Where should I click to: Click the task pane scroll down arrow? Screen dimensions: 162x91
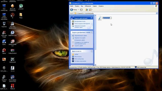(95, 65)
